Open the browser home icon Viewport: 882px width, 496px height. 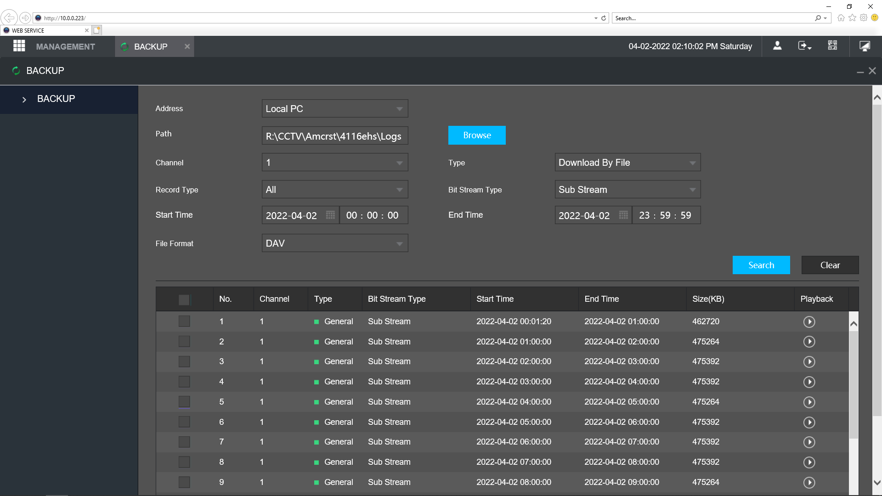841,18
